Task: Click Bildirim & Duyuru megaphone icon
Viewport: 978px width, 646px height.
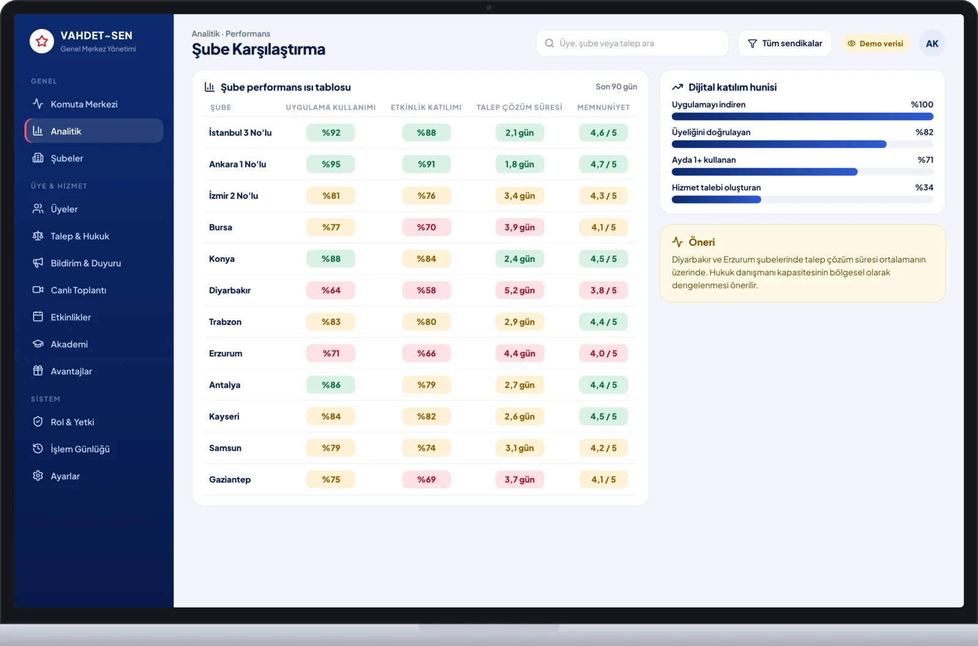Action: (x=38, y=263)
